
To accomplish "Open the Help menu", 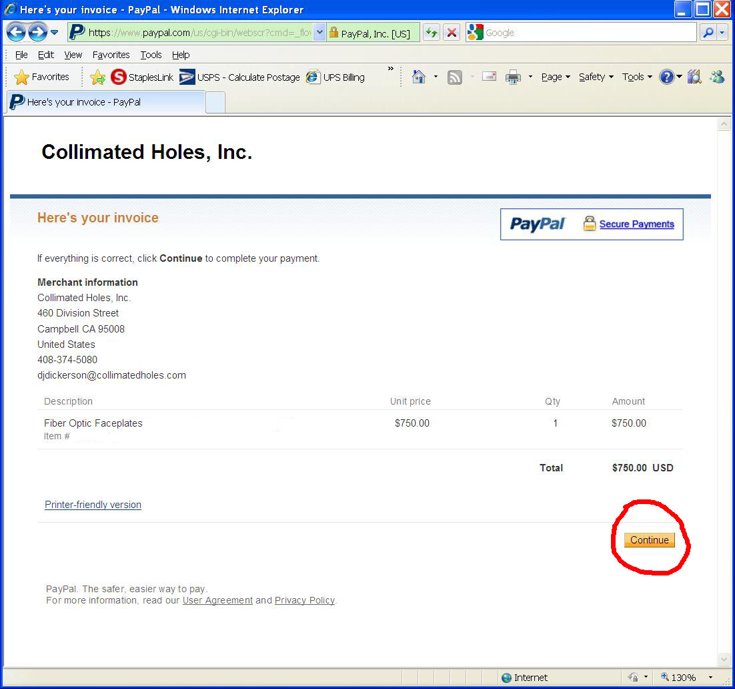I will 181,55.
